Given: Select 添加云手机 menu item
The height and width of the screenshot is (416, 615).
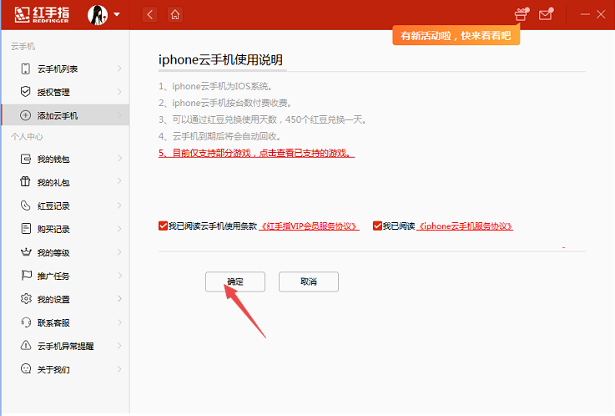Looking at the screenshot, I should point(58,116).
